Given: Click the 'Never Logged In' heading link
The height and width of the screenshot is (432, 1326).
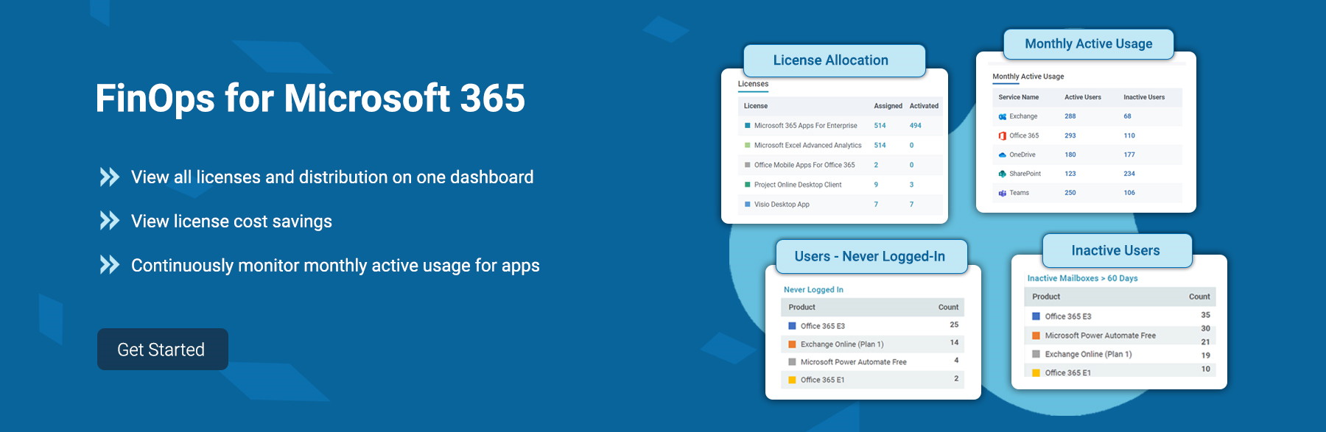Looking at the screenshot, I should 813,290.
